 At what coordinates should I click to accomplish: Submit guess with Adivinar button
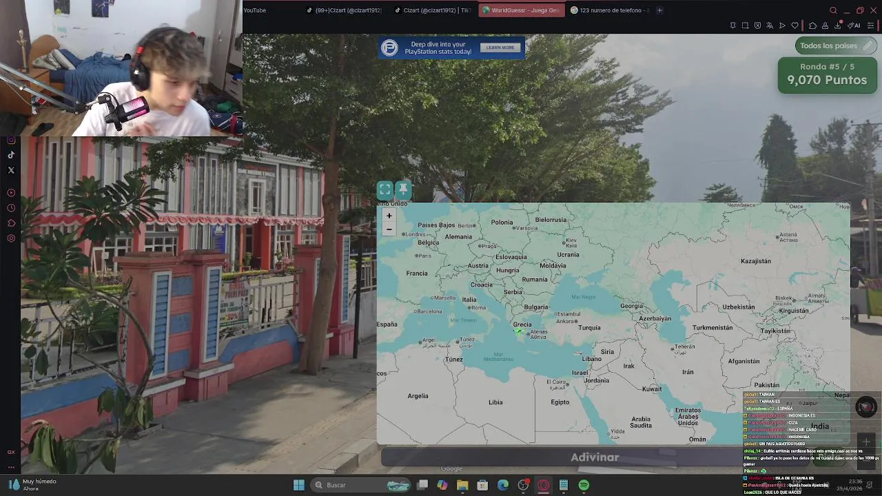pyautogui.click(x=595, y=457)
